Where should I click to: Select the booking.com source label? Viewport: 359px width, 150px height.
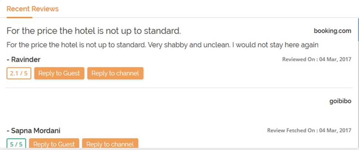click(332, 31)
